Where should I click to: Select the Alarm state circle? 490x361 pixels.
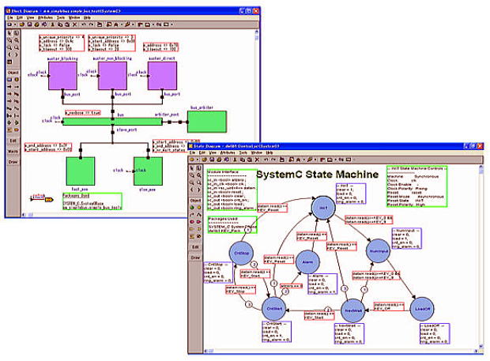[x=307, y=262]
